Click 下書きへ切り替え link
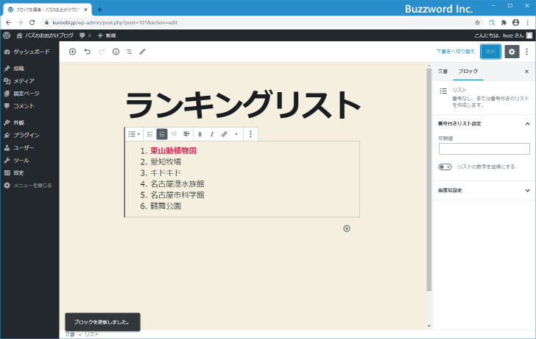This screenshot has width=536, height=339. click(x=456, y=52)
